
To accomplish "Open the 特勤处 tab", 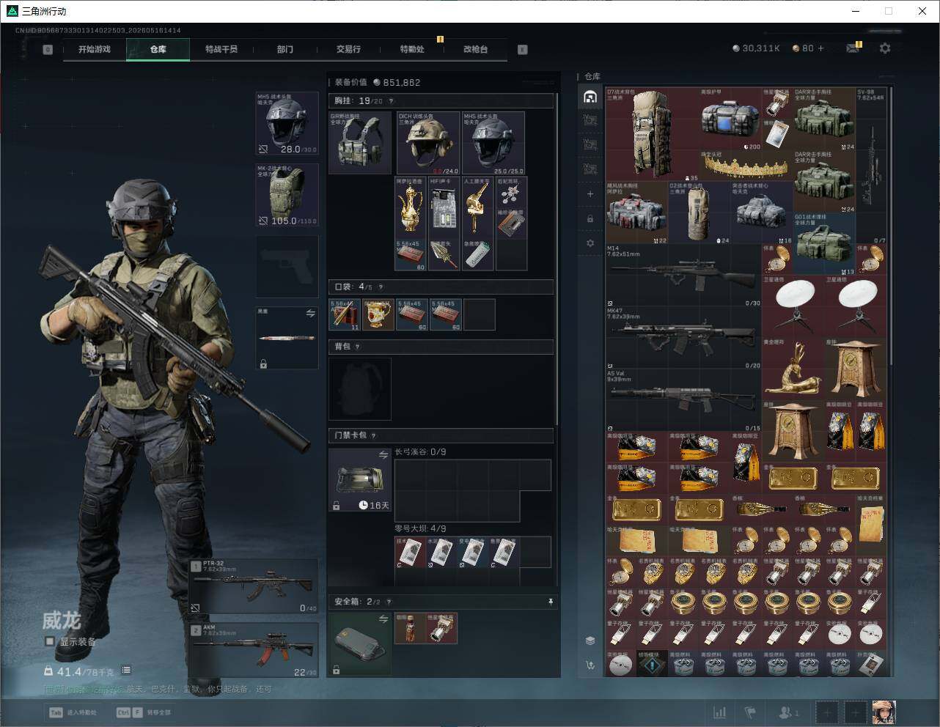I will pos(411,49).
